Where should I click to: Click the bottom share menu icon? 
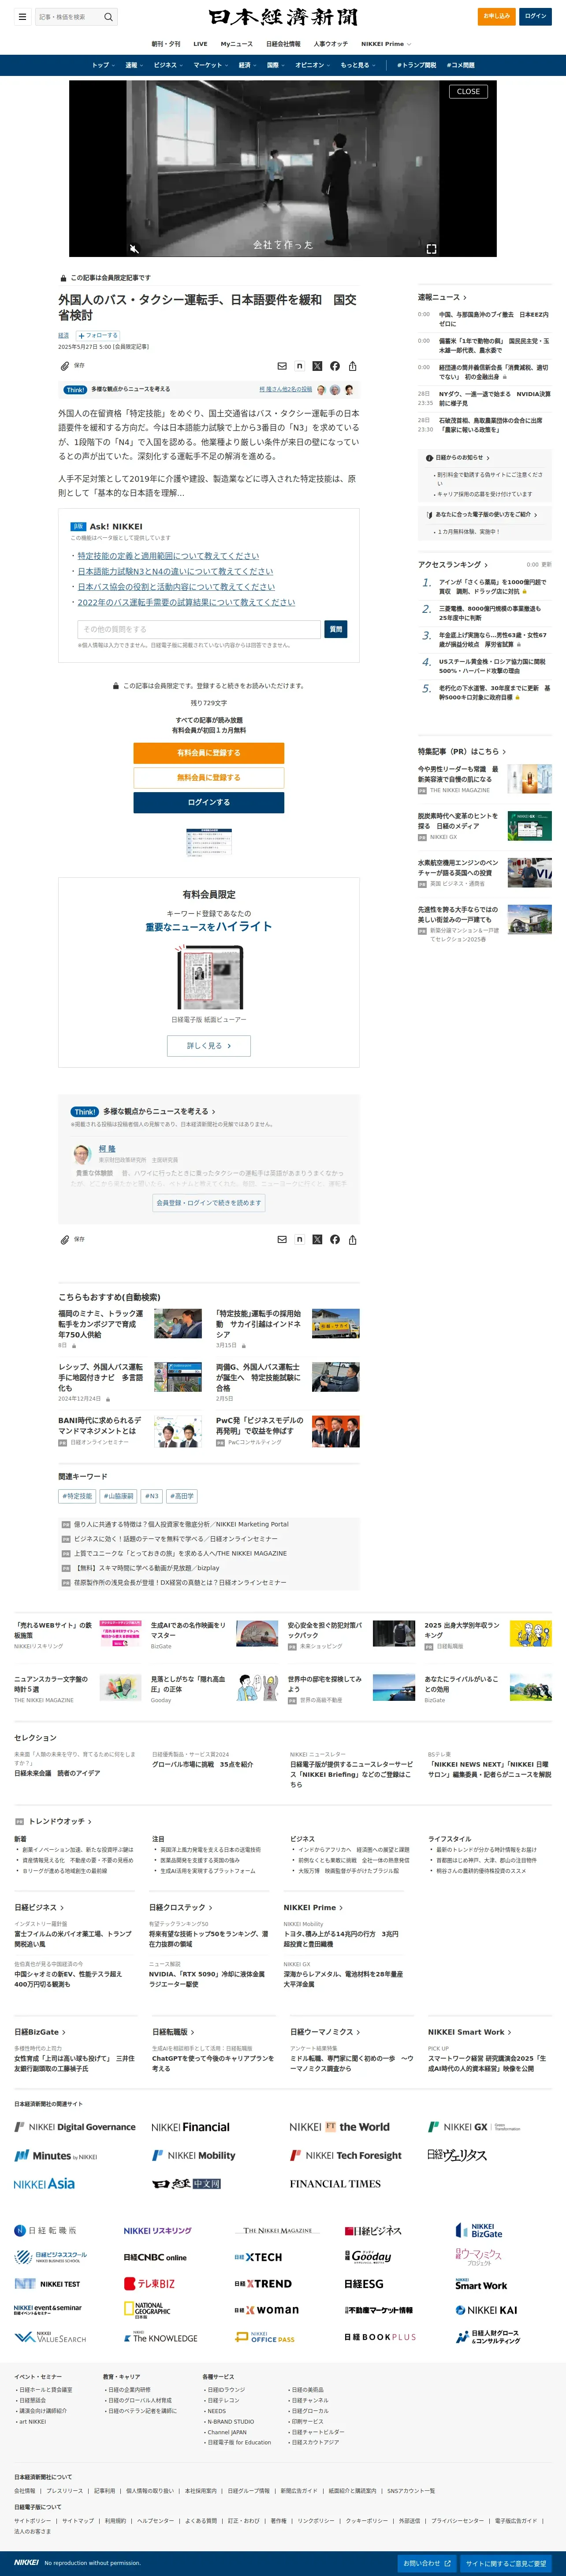(352, 1239)
